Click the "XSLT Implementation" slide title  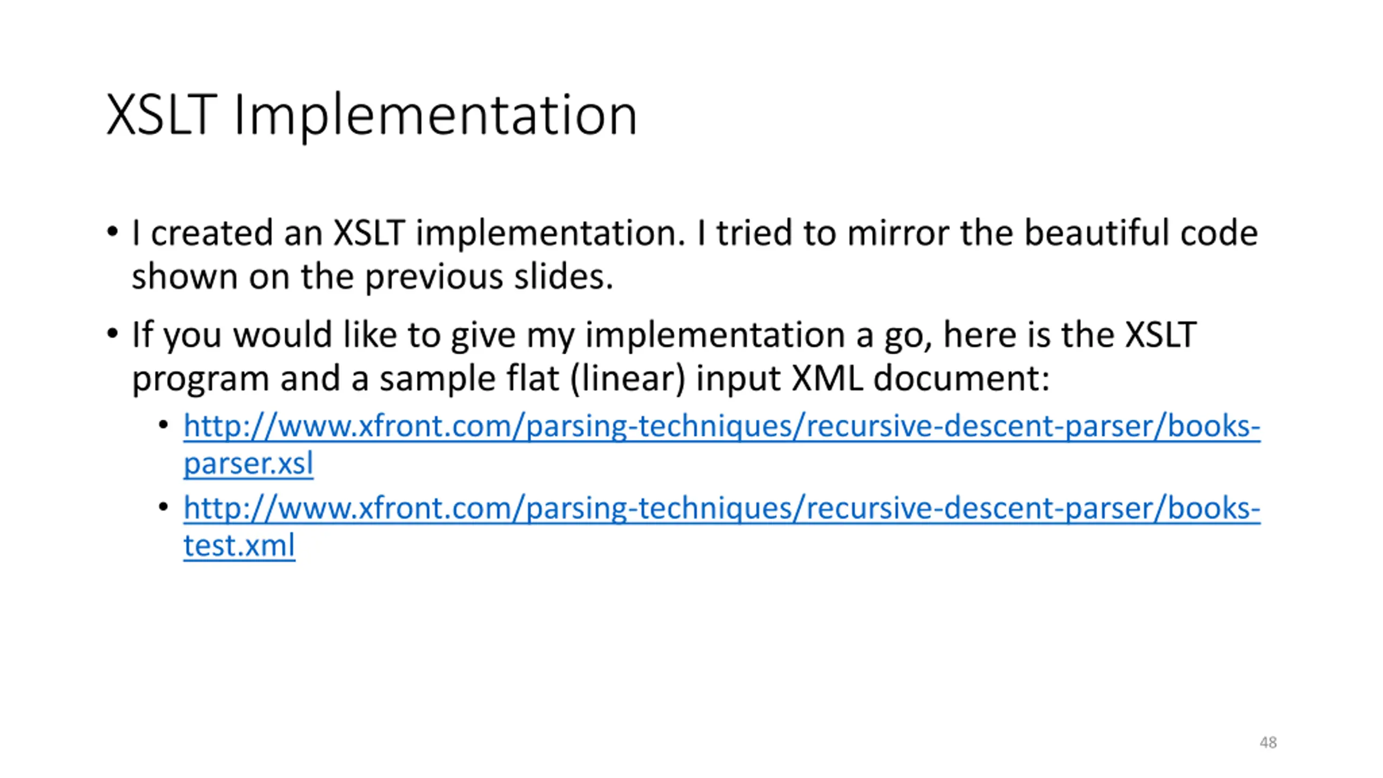(x=372, y=115)
